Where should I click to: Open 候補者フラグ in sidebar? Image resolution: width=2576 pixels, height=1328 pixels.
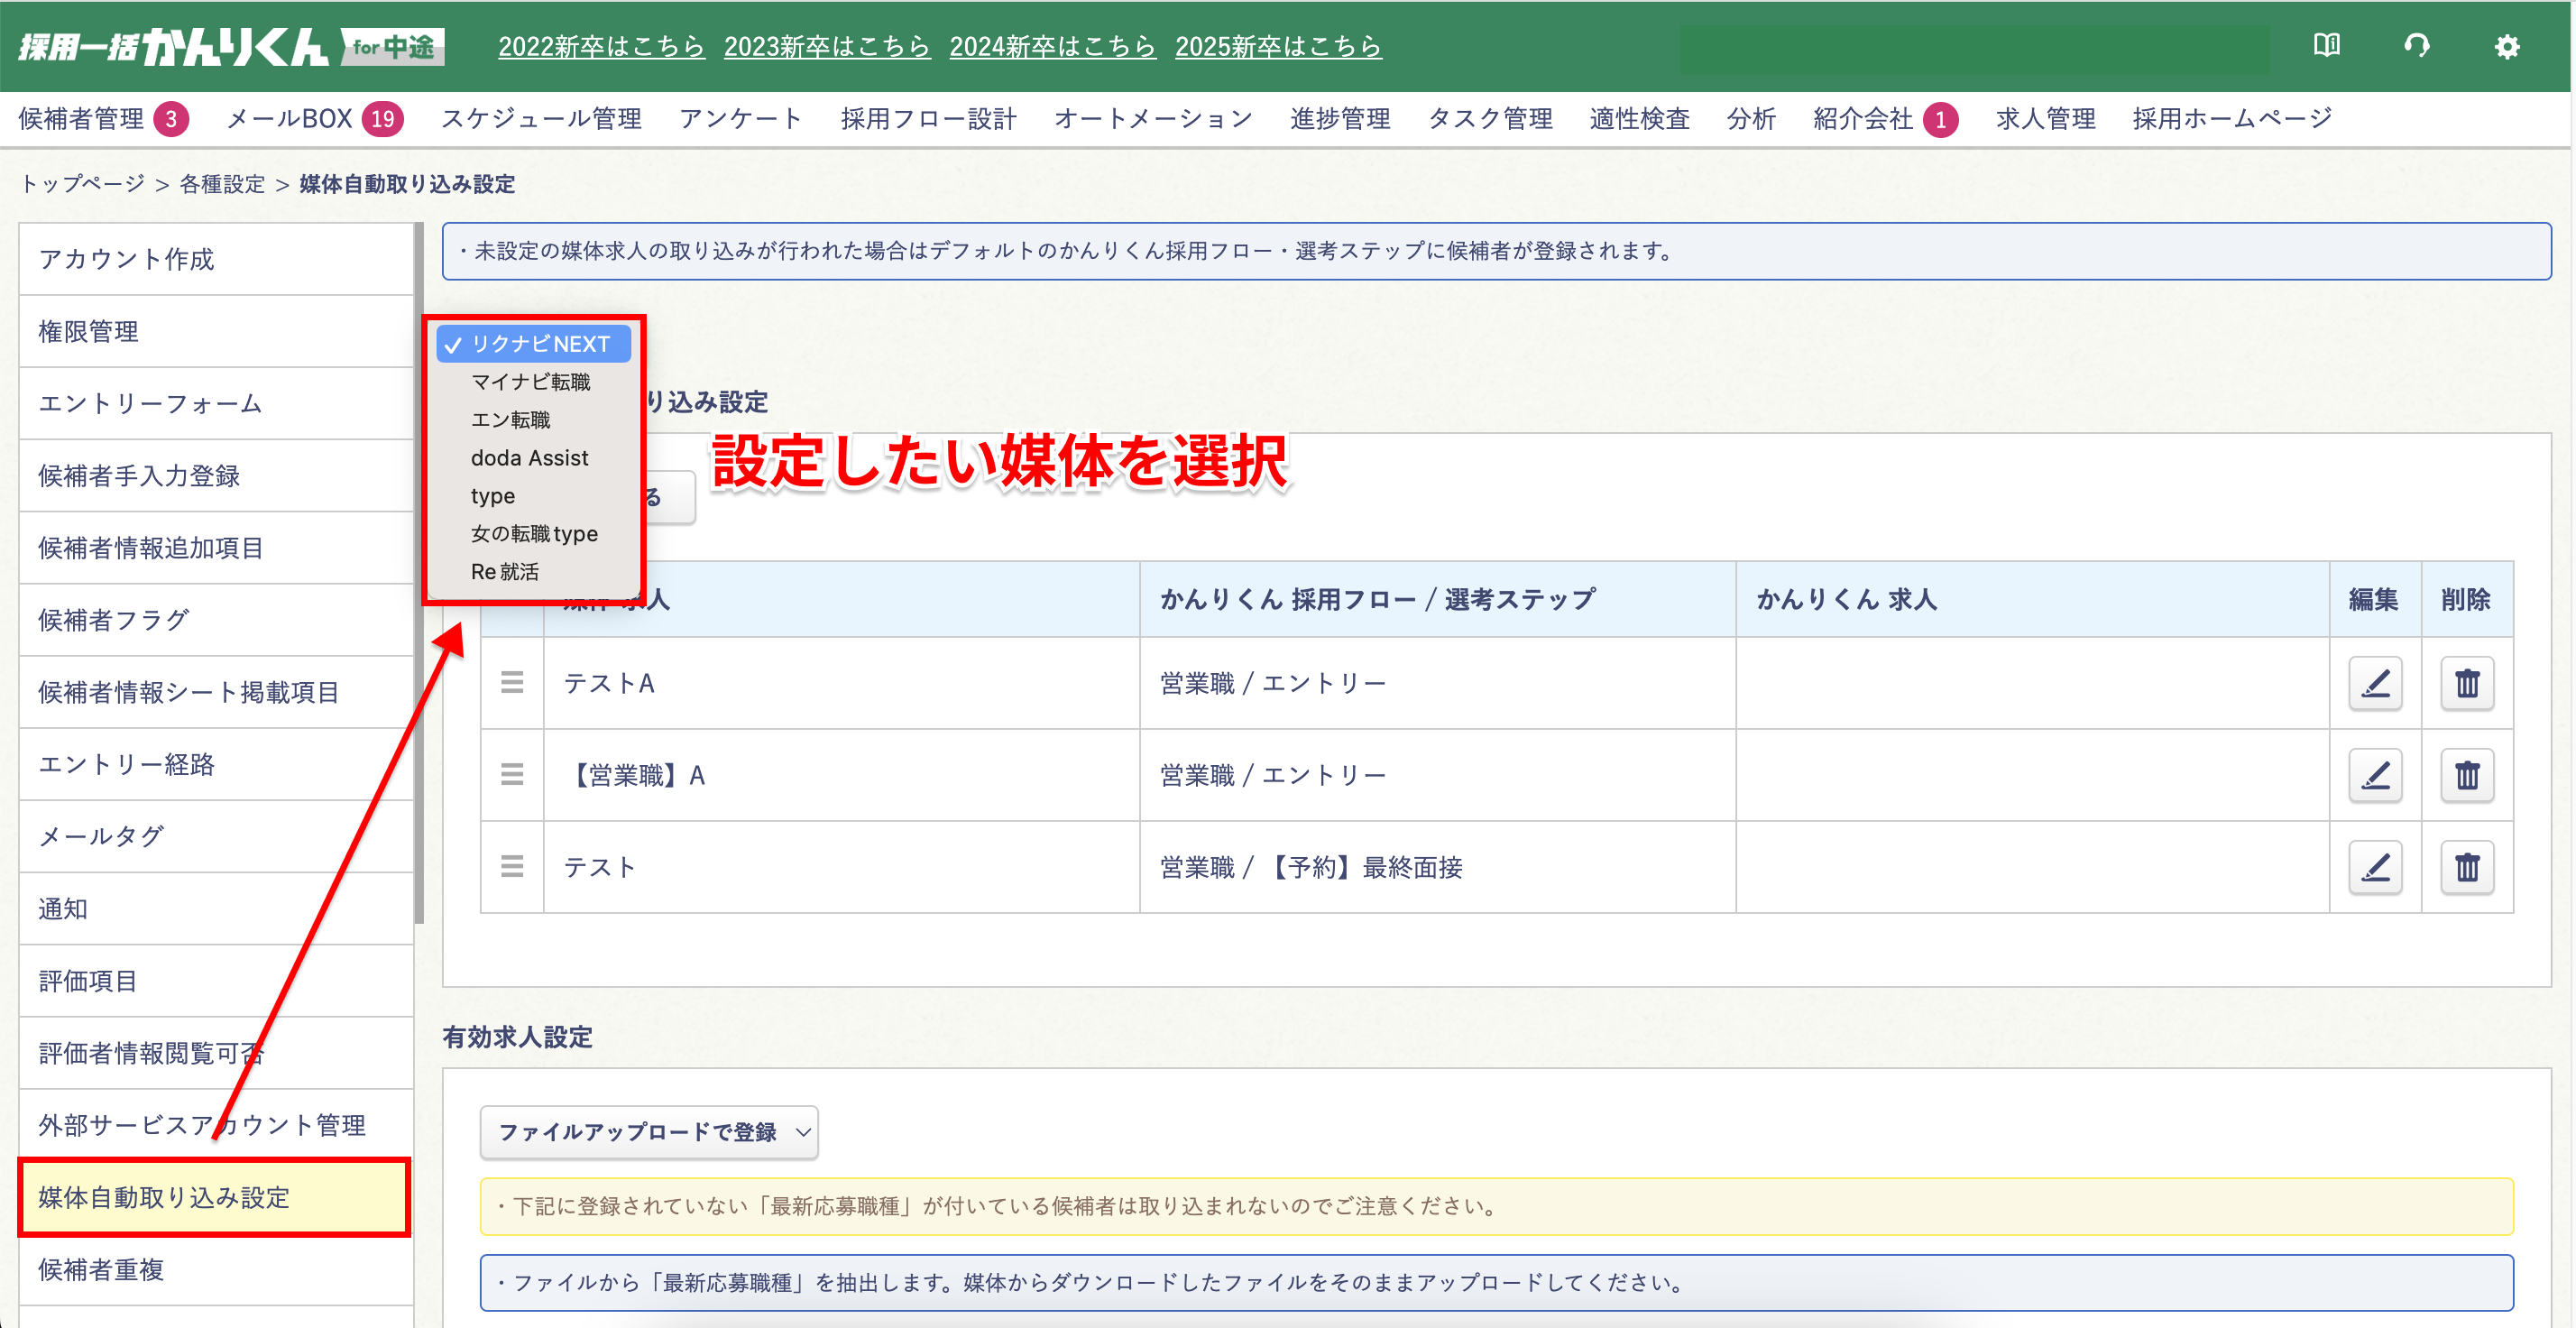pos(216,620)
